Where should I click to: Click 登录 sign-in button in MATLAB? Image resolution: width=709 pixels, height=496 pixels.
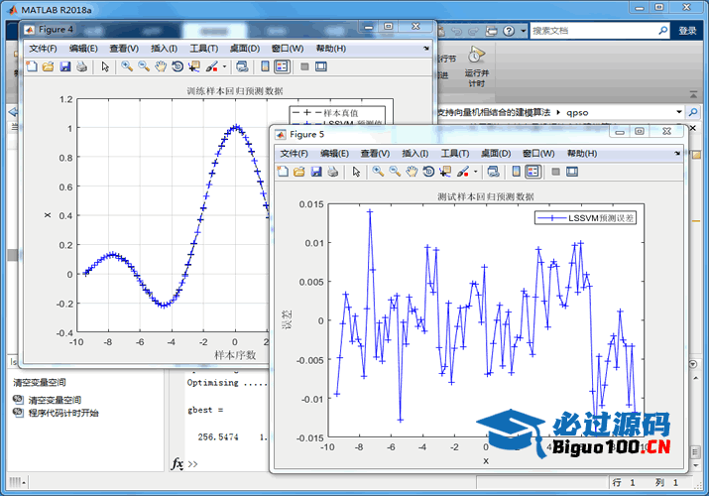pyautogui.click(x=687, y=31)
